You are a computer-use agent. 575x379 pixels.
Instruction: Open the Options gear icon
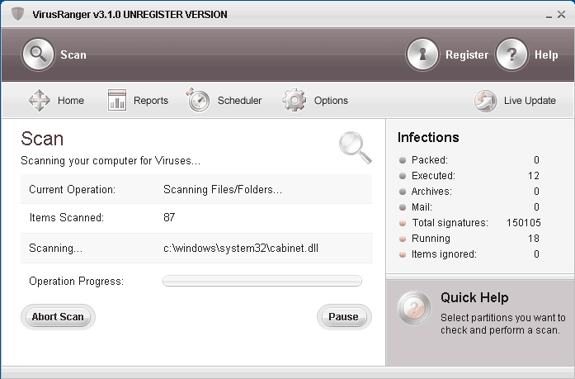pos(295,101)
